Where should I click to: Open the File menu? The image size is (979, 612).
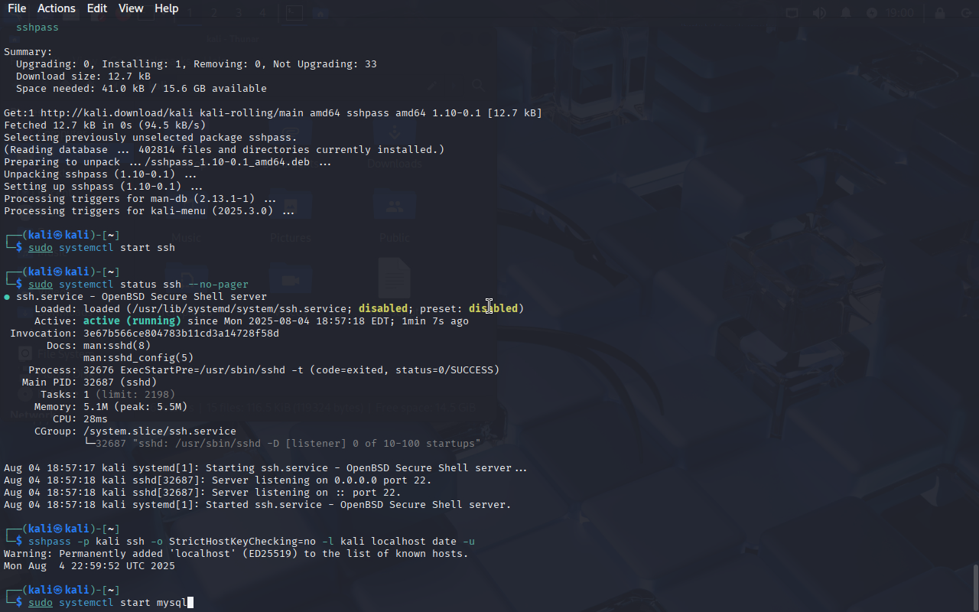17,8
